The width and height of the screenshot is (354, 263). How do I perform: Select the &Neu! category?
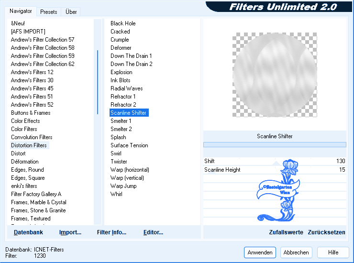point(18,23)
